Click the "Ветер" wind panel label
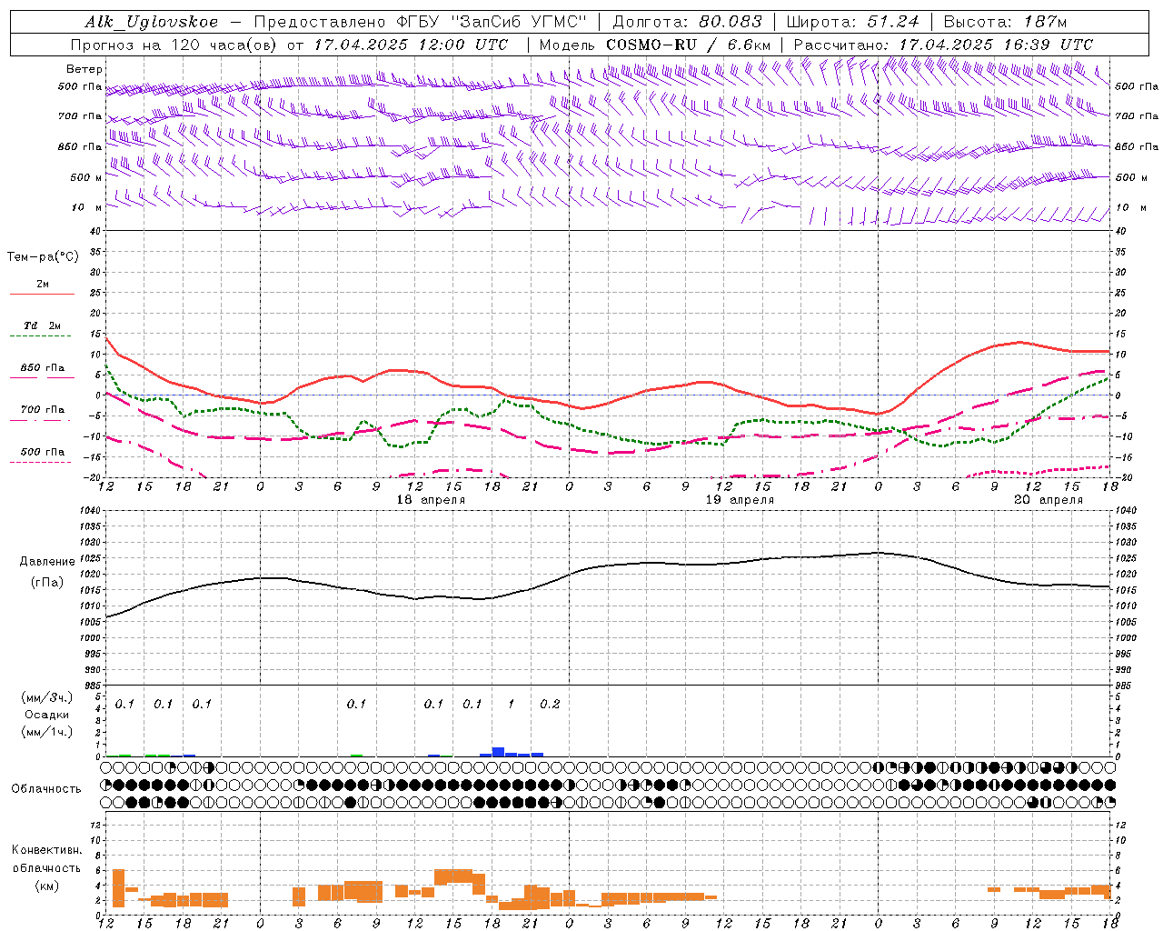Screen dimensions: 1163x931 84,69
